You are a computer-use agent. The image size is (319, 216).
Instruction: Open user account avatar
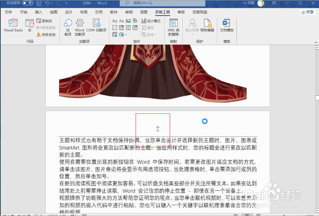coord(261,3)
